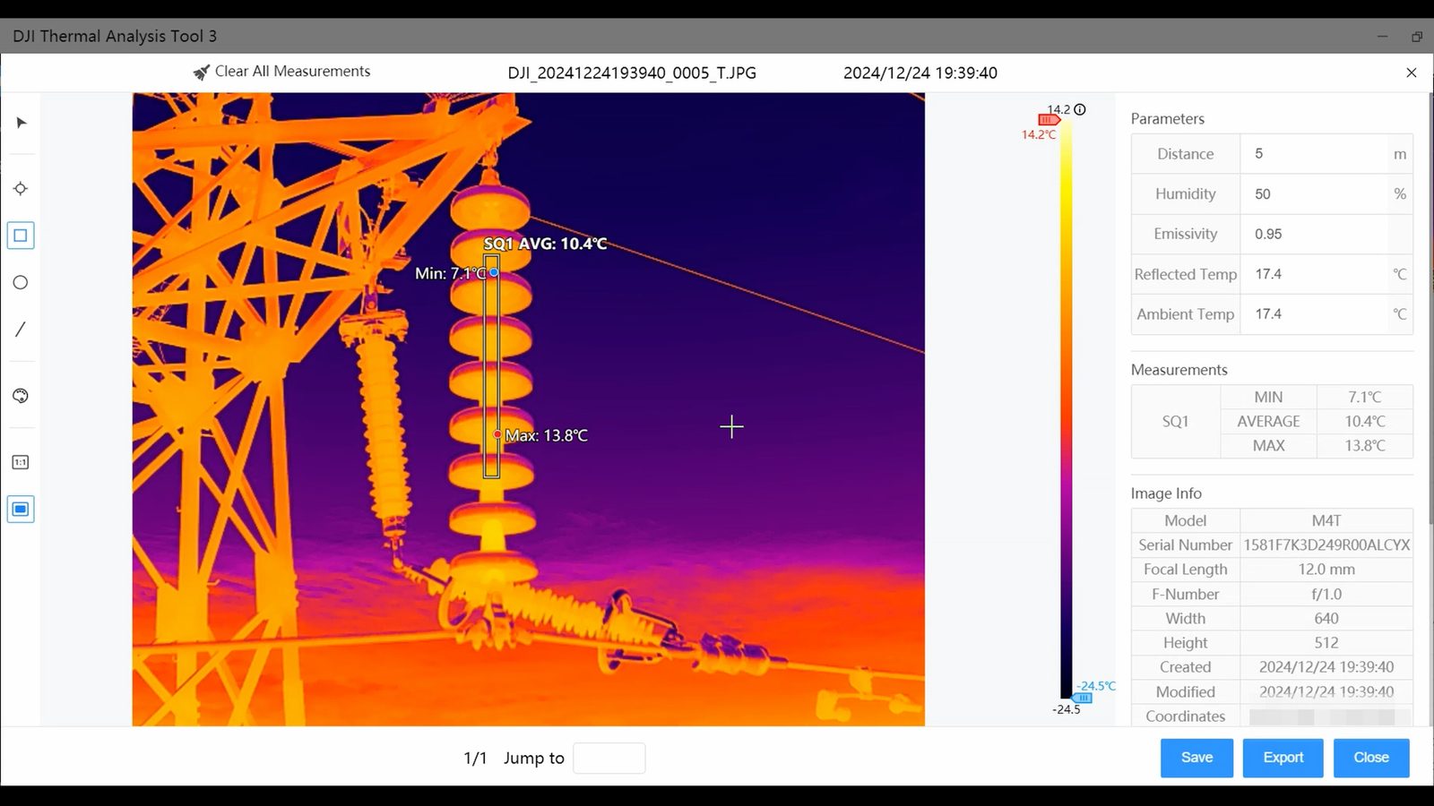The image size is (1434, 806).
Task: Click the blue lower temperature limit handle
Action: tap(1082, 698)
